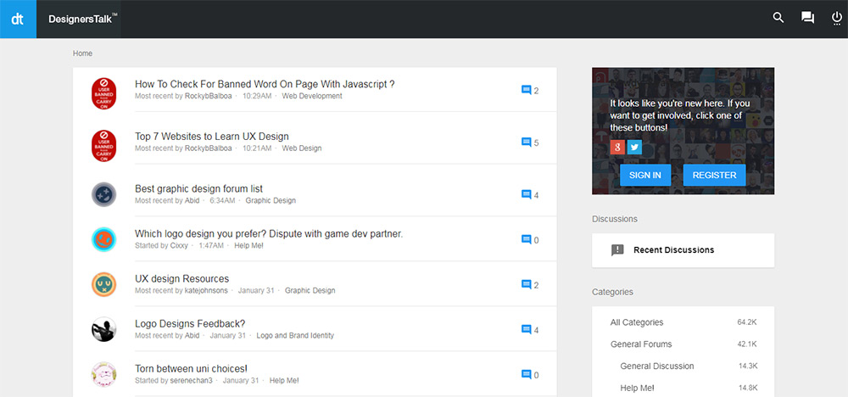Click the Recent Discussions alert icon

pyautogui.click(x=617, y=250)
